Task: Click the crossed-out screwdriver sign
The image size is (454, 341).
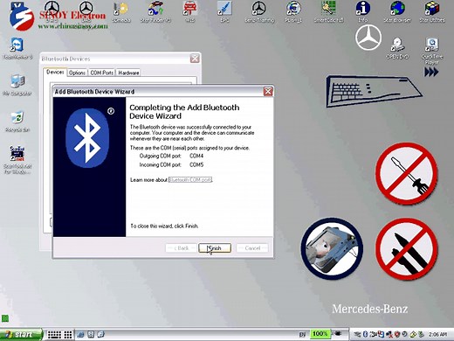Action: click(x=407, y=173)
